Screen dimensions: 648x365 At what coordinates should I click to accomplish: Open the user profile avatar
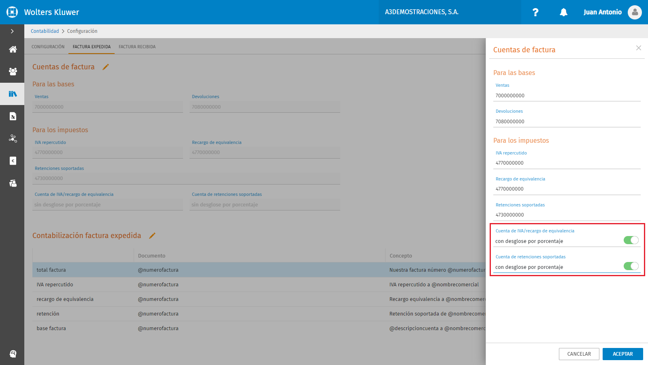(x=635, y=12)
